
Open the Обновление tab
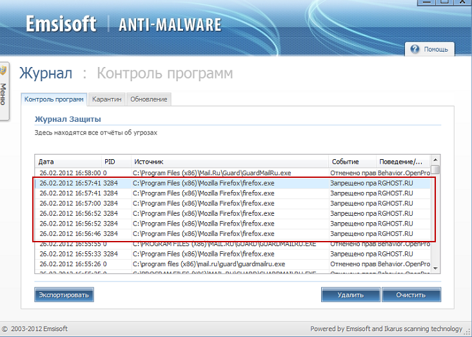coord(149,99)
